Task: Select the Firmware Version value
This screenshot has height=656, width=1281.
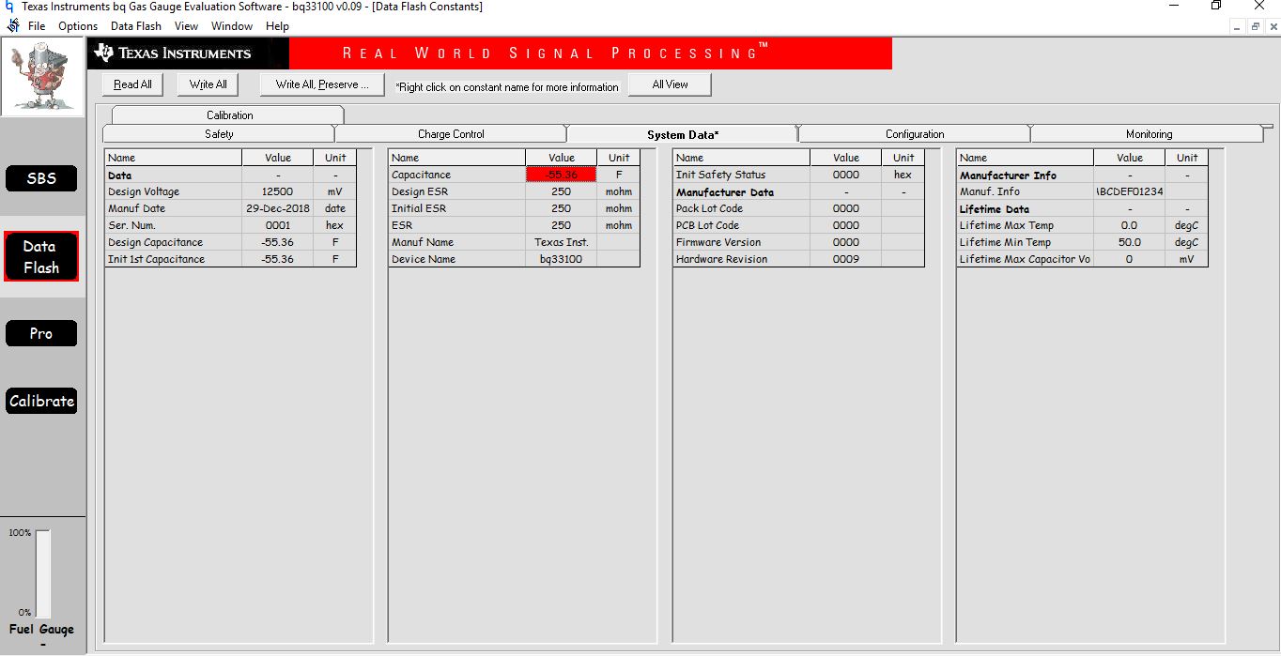Action: pos(845,242)
